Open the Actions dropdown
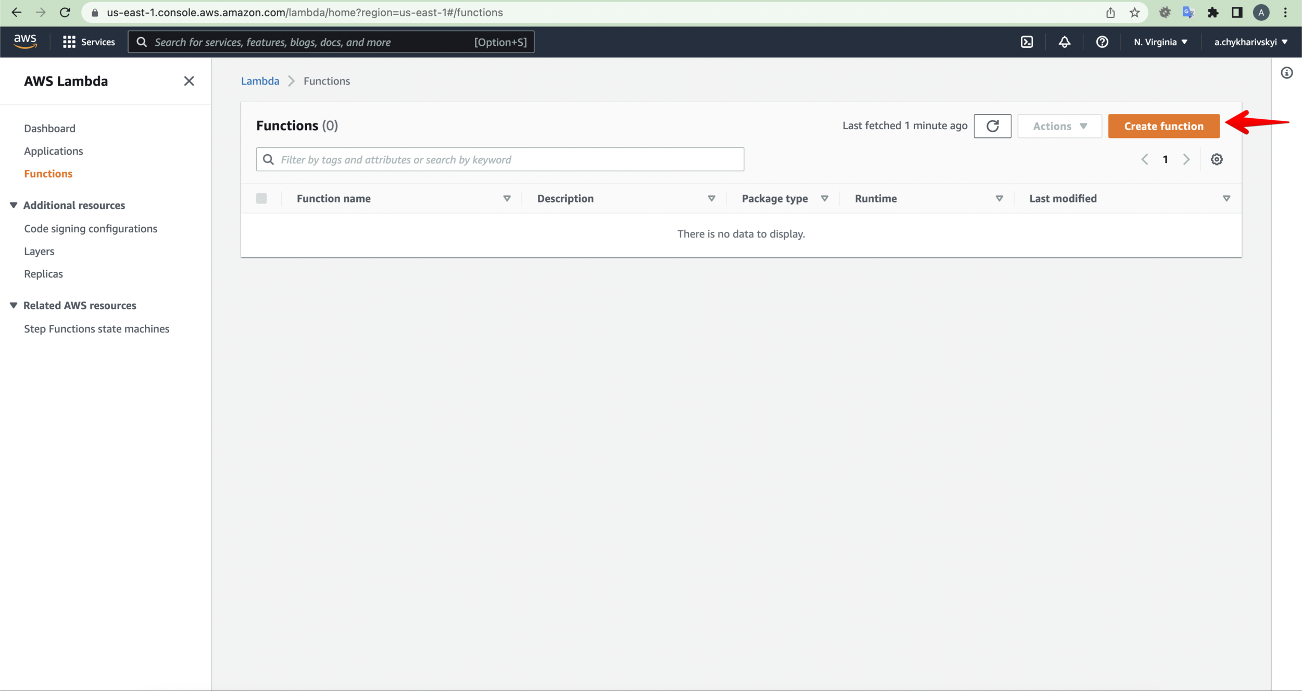Image resolution: width=1302 pixels, height=691 pixels. (x=1059, y=126)
